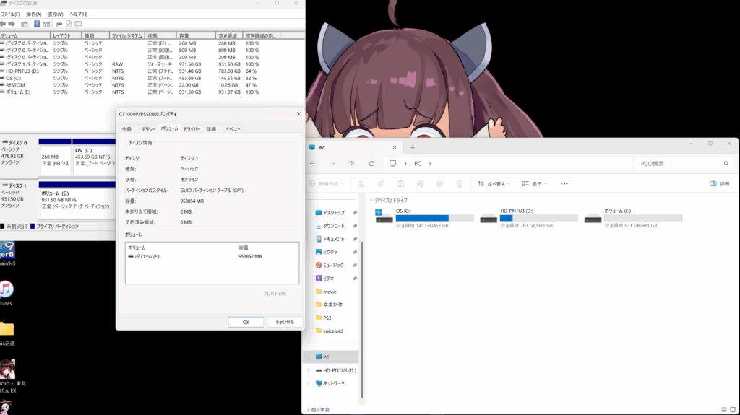
Task: Select the OS (C:) partition block on ディスク 0
Action: click(94, 157)
